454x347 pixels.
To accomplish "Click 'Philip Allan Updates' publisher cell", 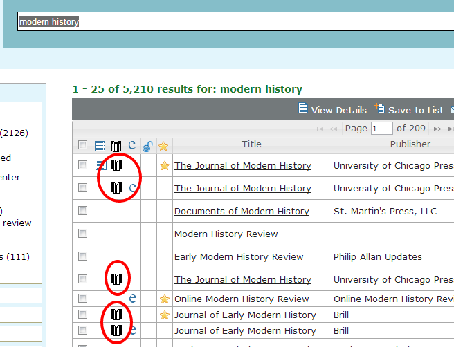I will point(378,256).
